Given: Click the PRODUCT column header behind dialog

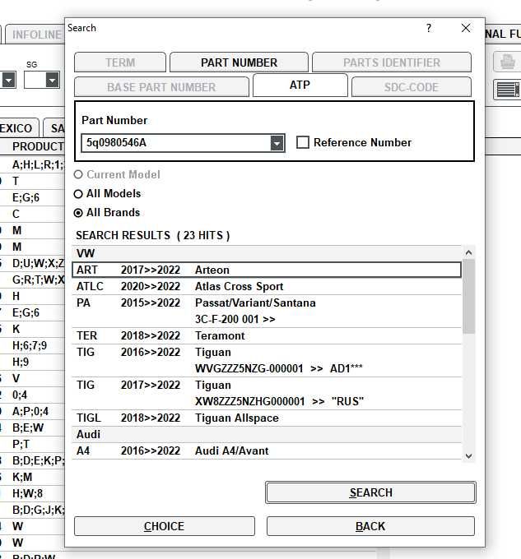Looking at the screenshot, I should tap(38, 146).
